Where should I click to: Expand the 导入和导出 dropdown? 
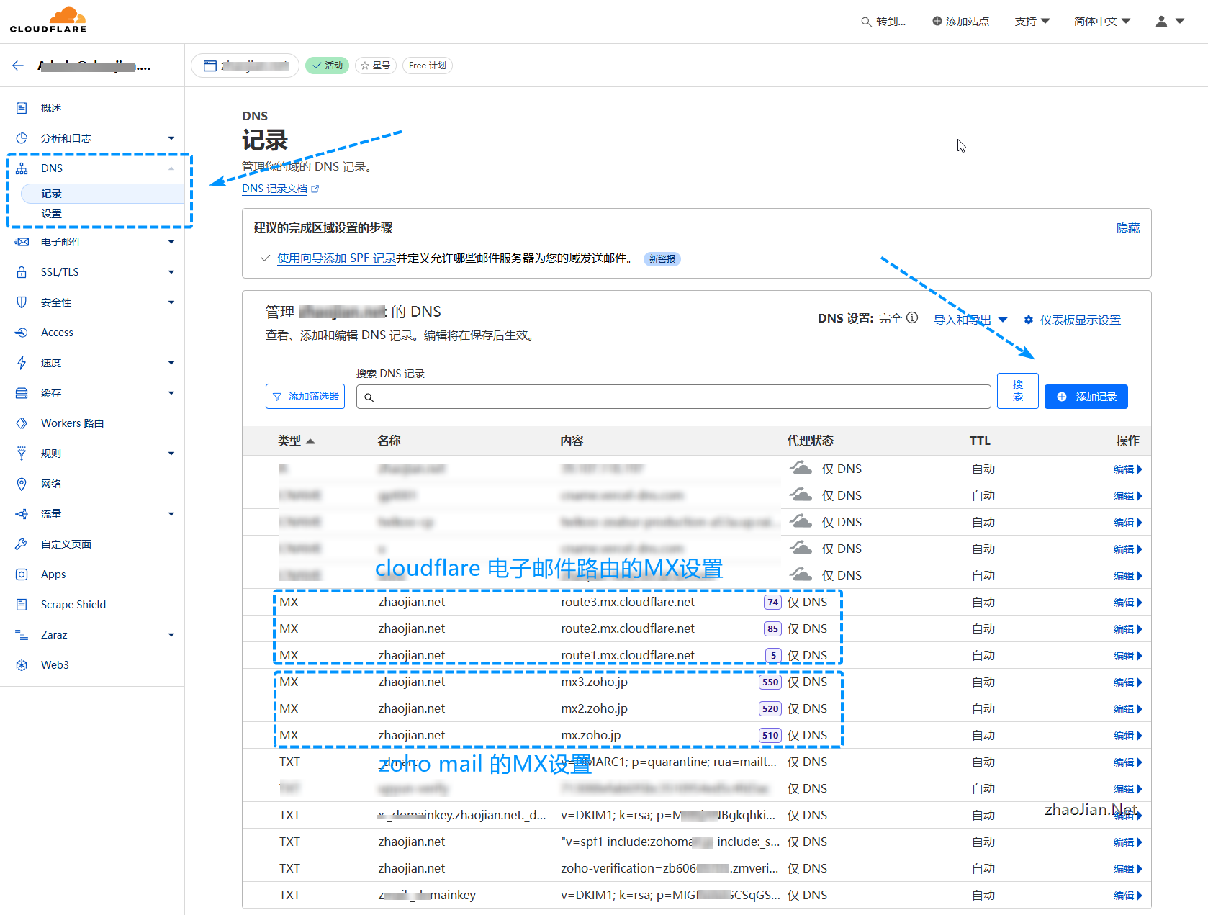click(970, 320)
